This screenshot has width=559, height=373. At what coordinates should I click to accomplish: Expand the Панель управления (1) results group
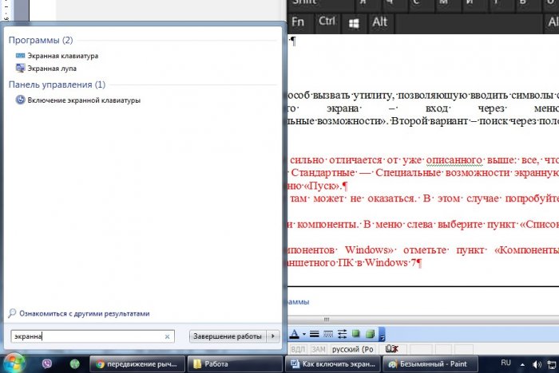tap(56, 84)
